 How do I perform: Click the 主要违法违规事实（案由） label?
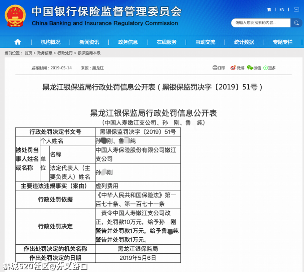click(55, 186)
